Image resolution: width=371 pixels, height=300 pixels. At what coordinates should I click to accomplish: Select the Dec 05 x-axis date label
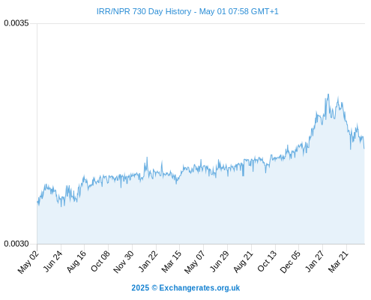pyautogui.click(x=290, y=262)
